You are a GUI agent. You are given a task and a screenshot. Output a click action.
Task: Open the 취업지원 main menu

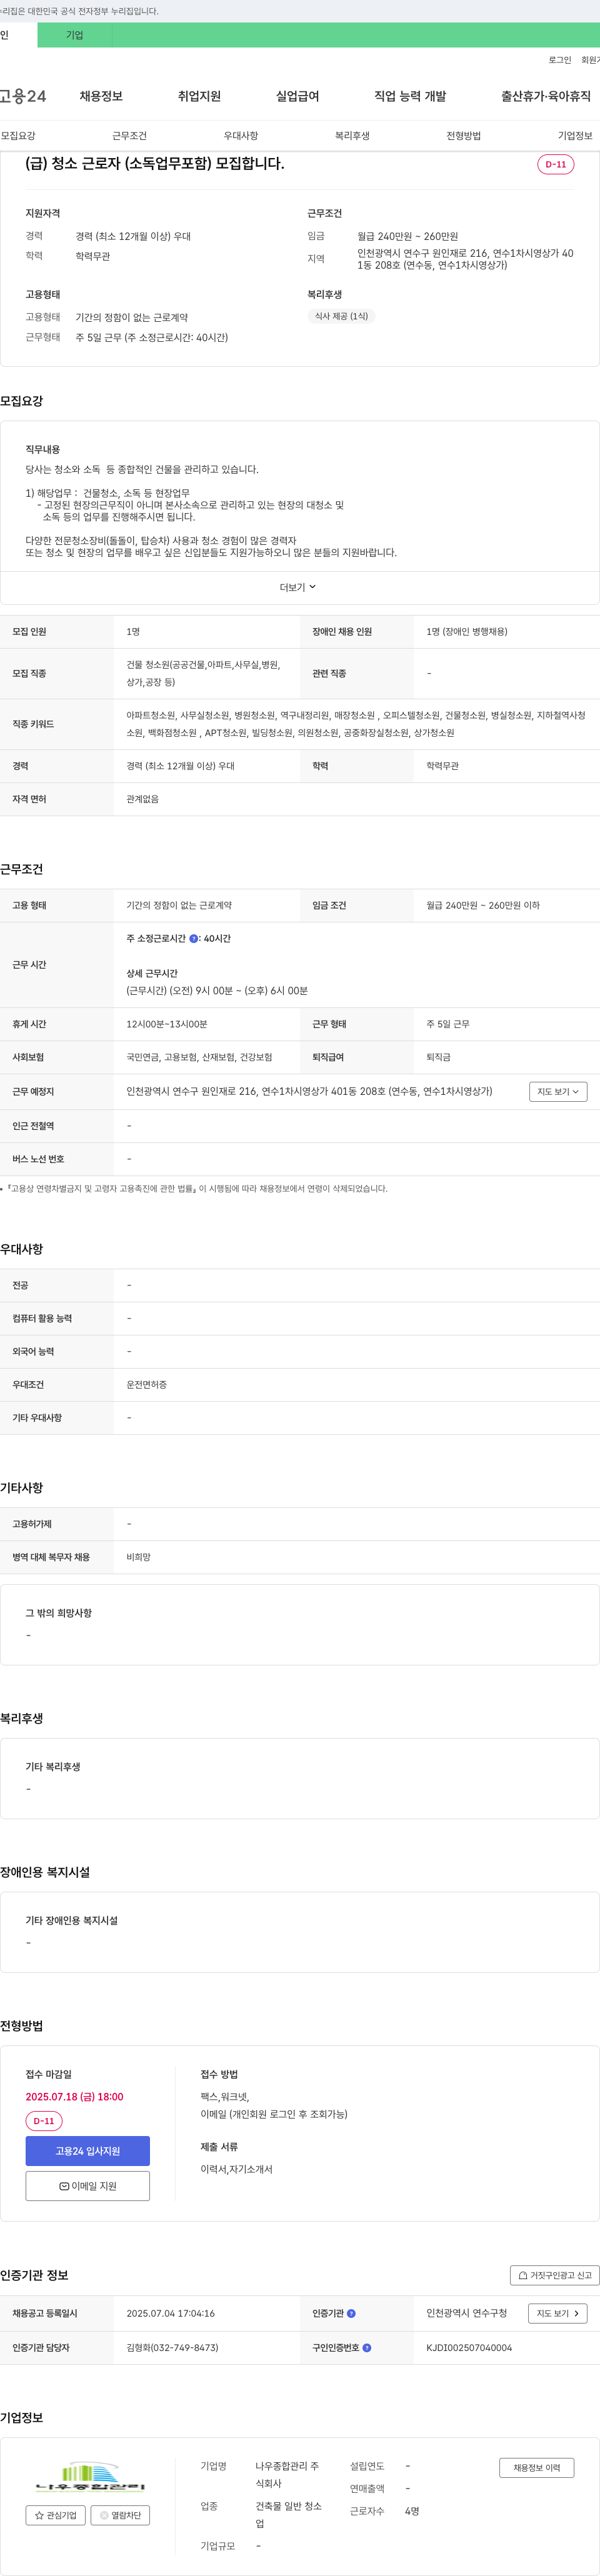click(199, 96)
